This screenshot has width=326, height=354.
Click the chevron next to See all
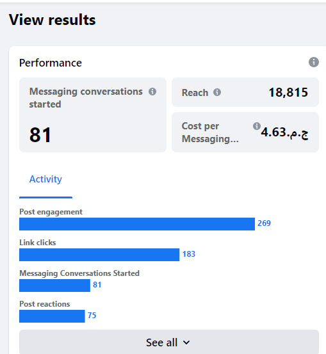click(x=186, y=342)
